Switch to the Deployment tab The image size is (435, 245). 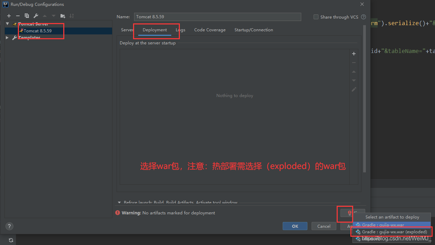tap(154, 30)
